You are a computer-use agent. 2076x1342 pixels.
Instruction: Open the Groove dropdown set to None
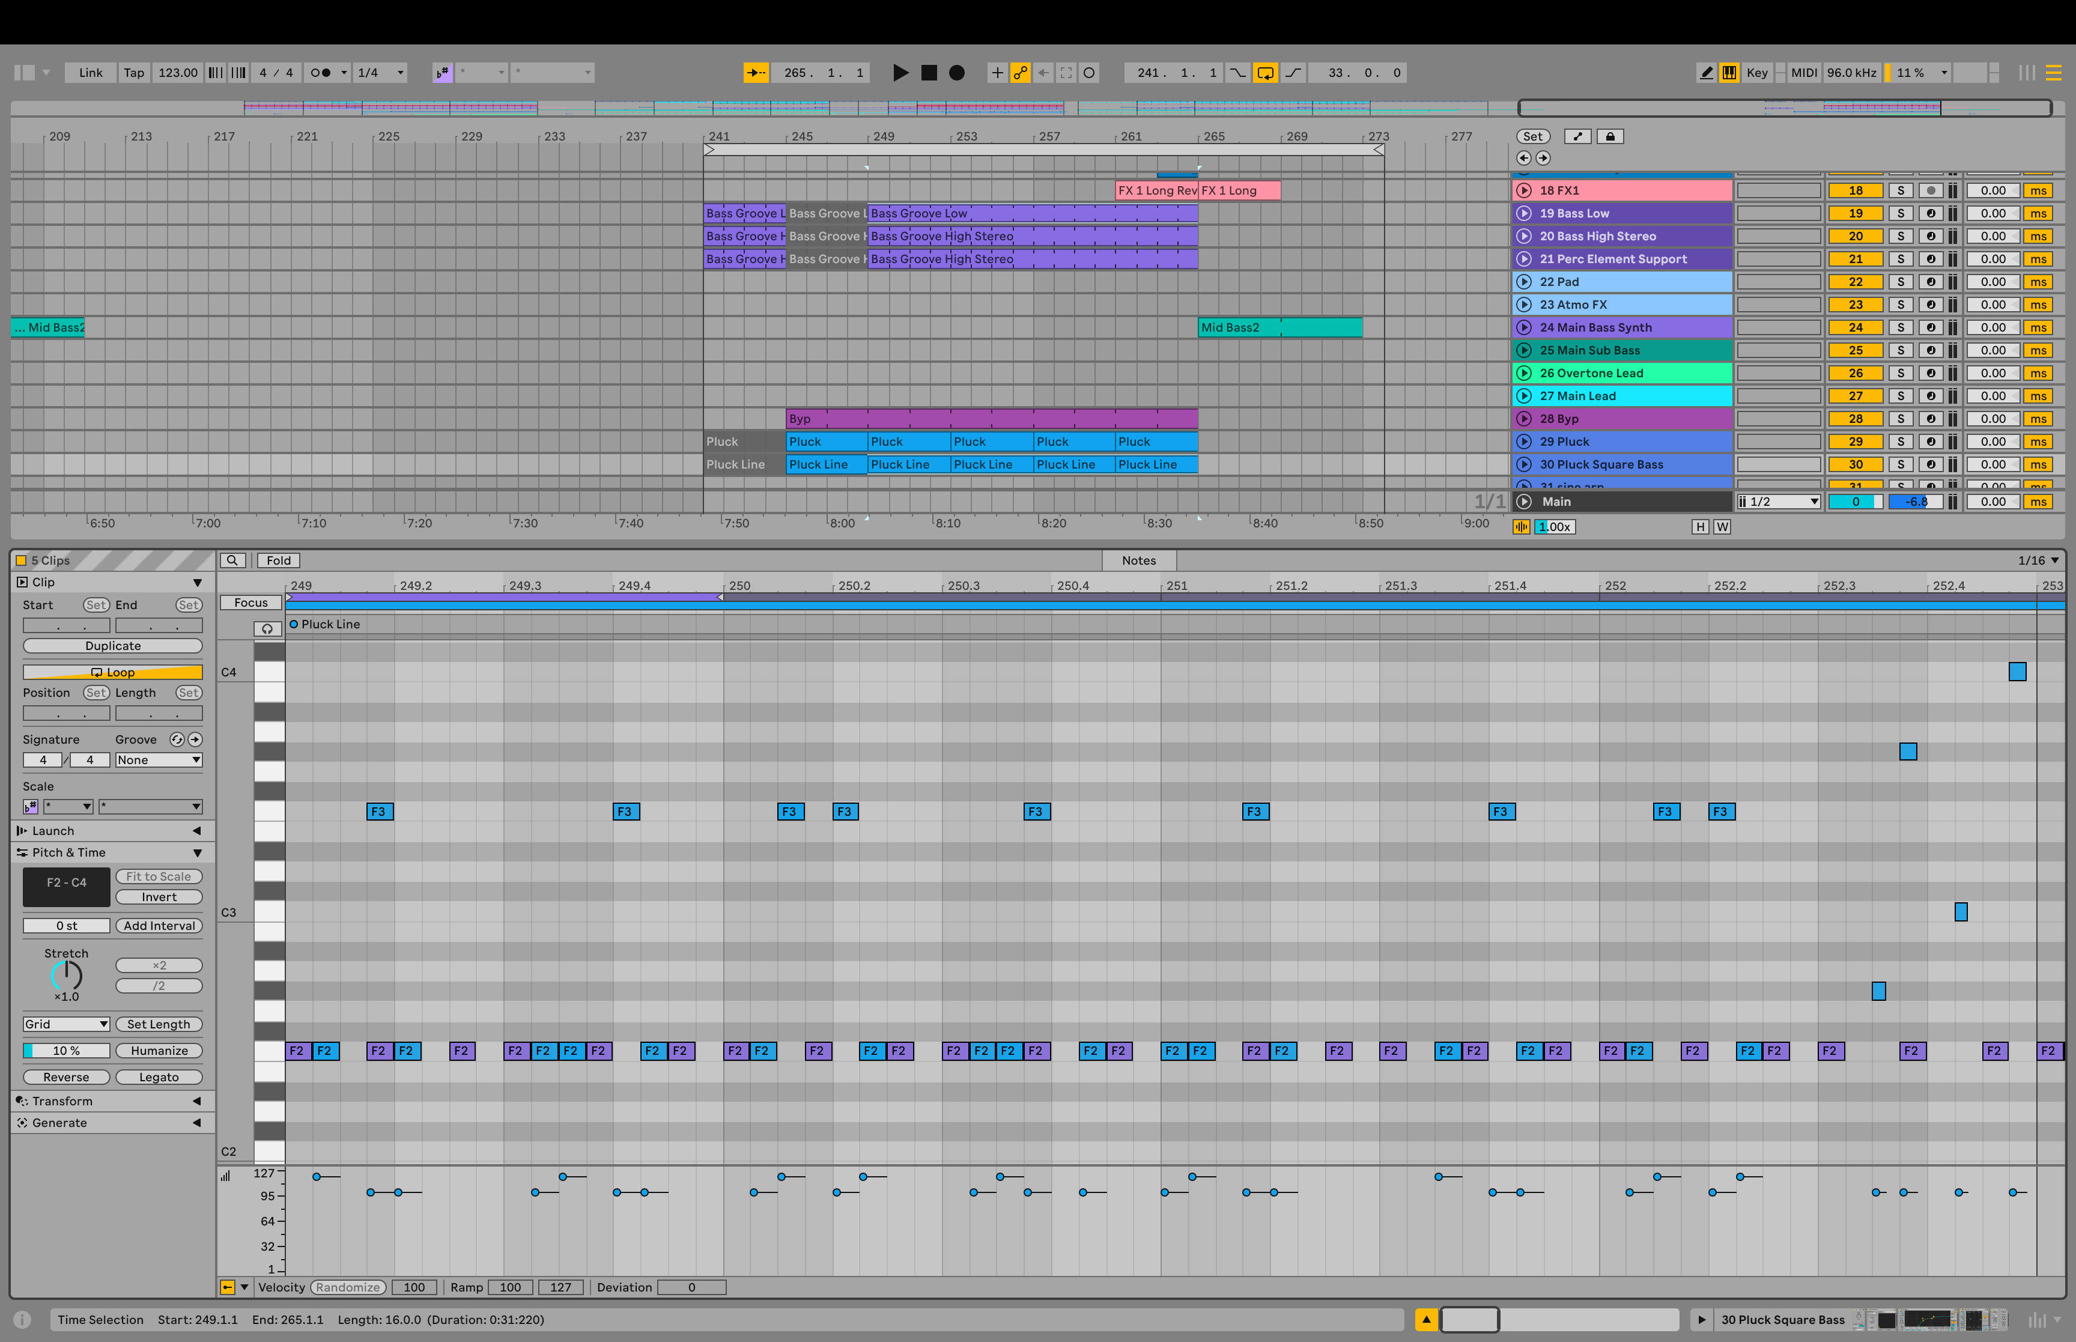159,760
